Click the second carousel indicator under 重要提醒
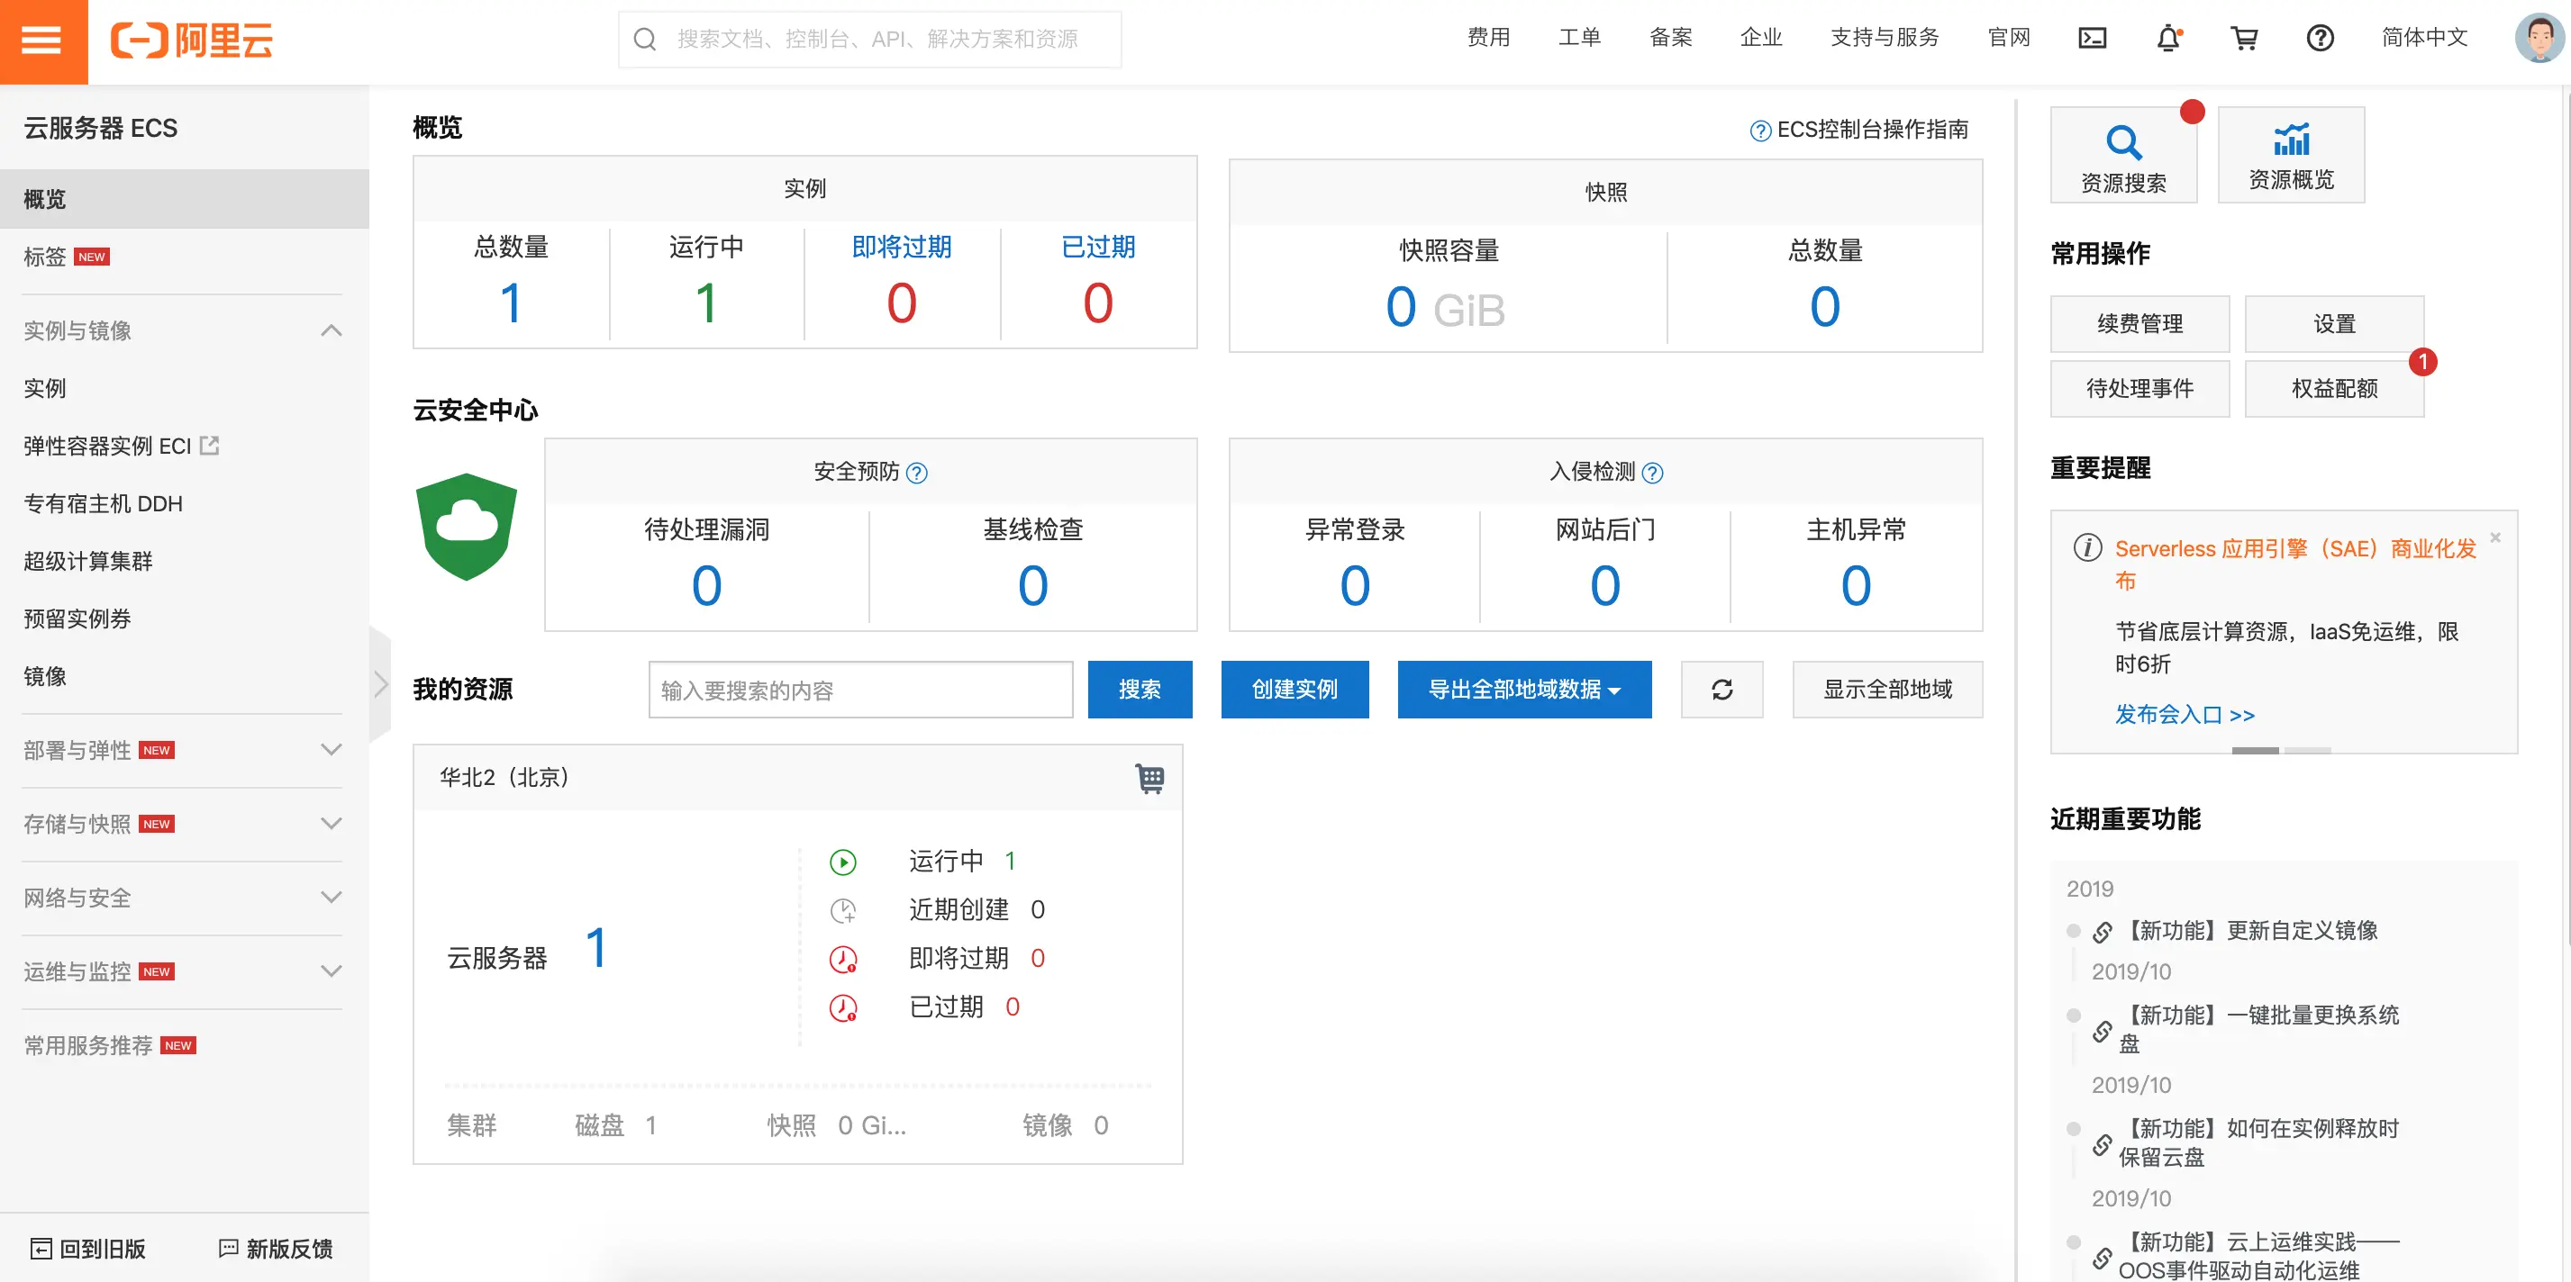 pos(2308,750)
